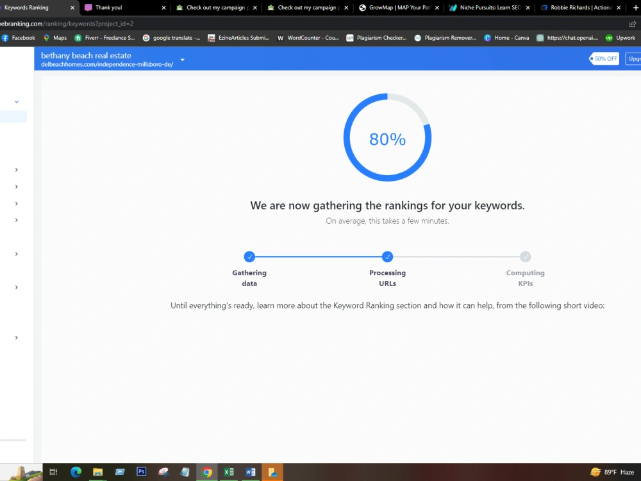Open the Snipping Tool taskbar icon

163,472
